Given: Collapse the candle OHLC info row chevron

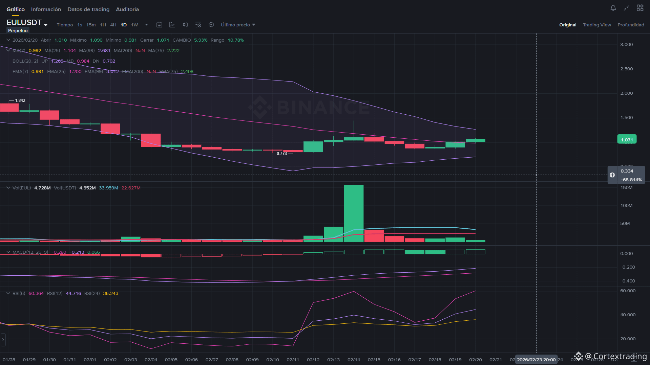Looking at the screenshot, I should pyautogui.click(x=8, y=40).
